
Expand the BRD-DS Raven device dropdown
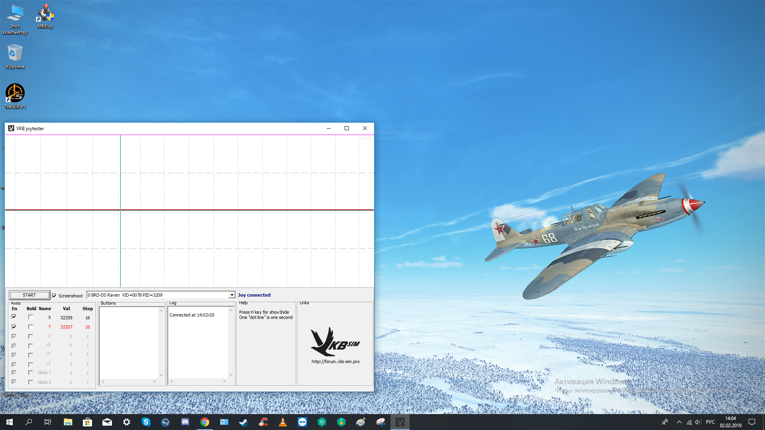tap(232, 295)
